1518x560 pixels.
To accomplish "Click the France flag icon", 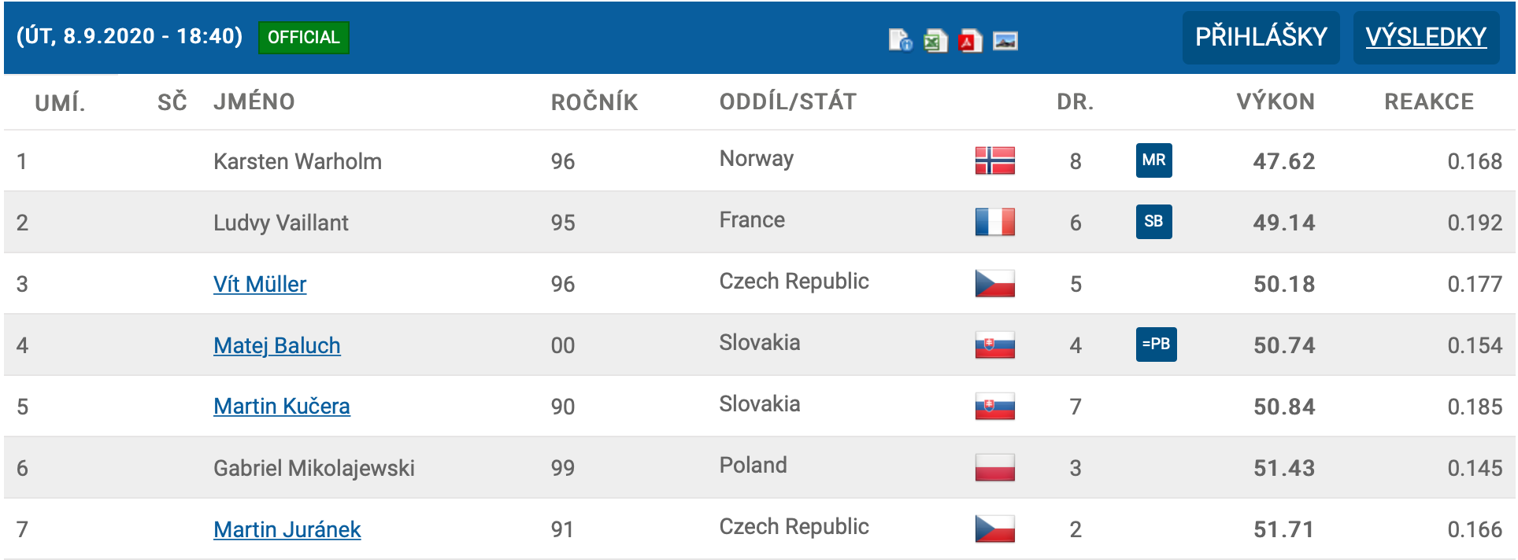I will click(995, 222).
